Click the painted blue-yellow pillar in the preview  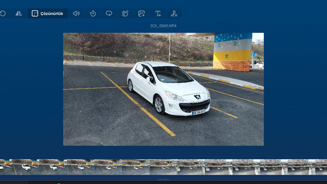pos(232,52)
